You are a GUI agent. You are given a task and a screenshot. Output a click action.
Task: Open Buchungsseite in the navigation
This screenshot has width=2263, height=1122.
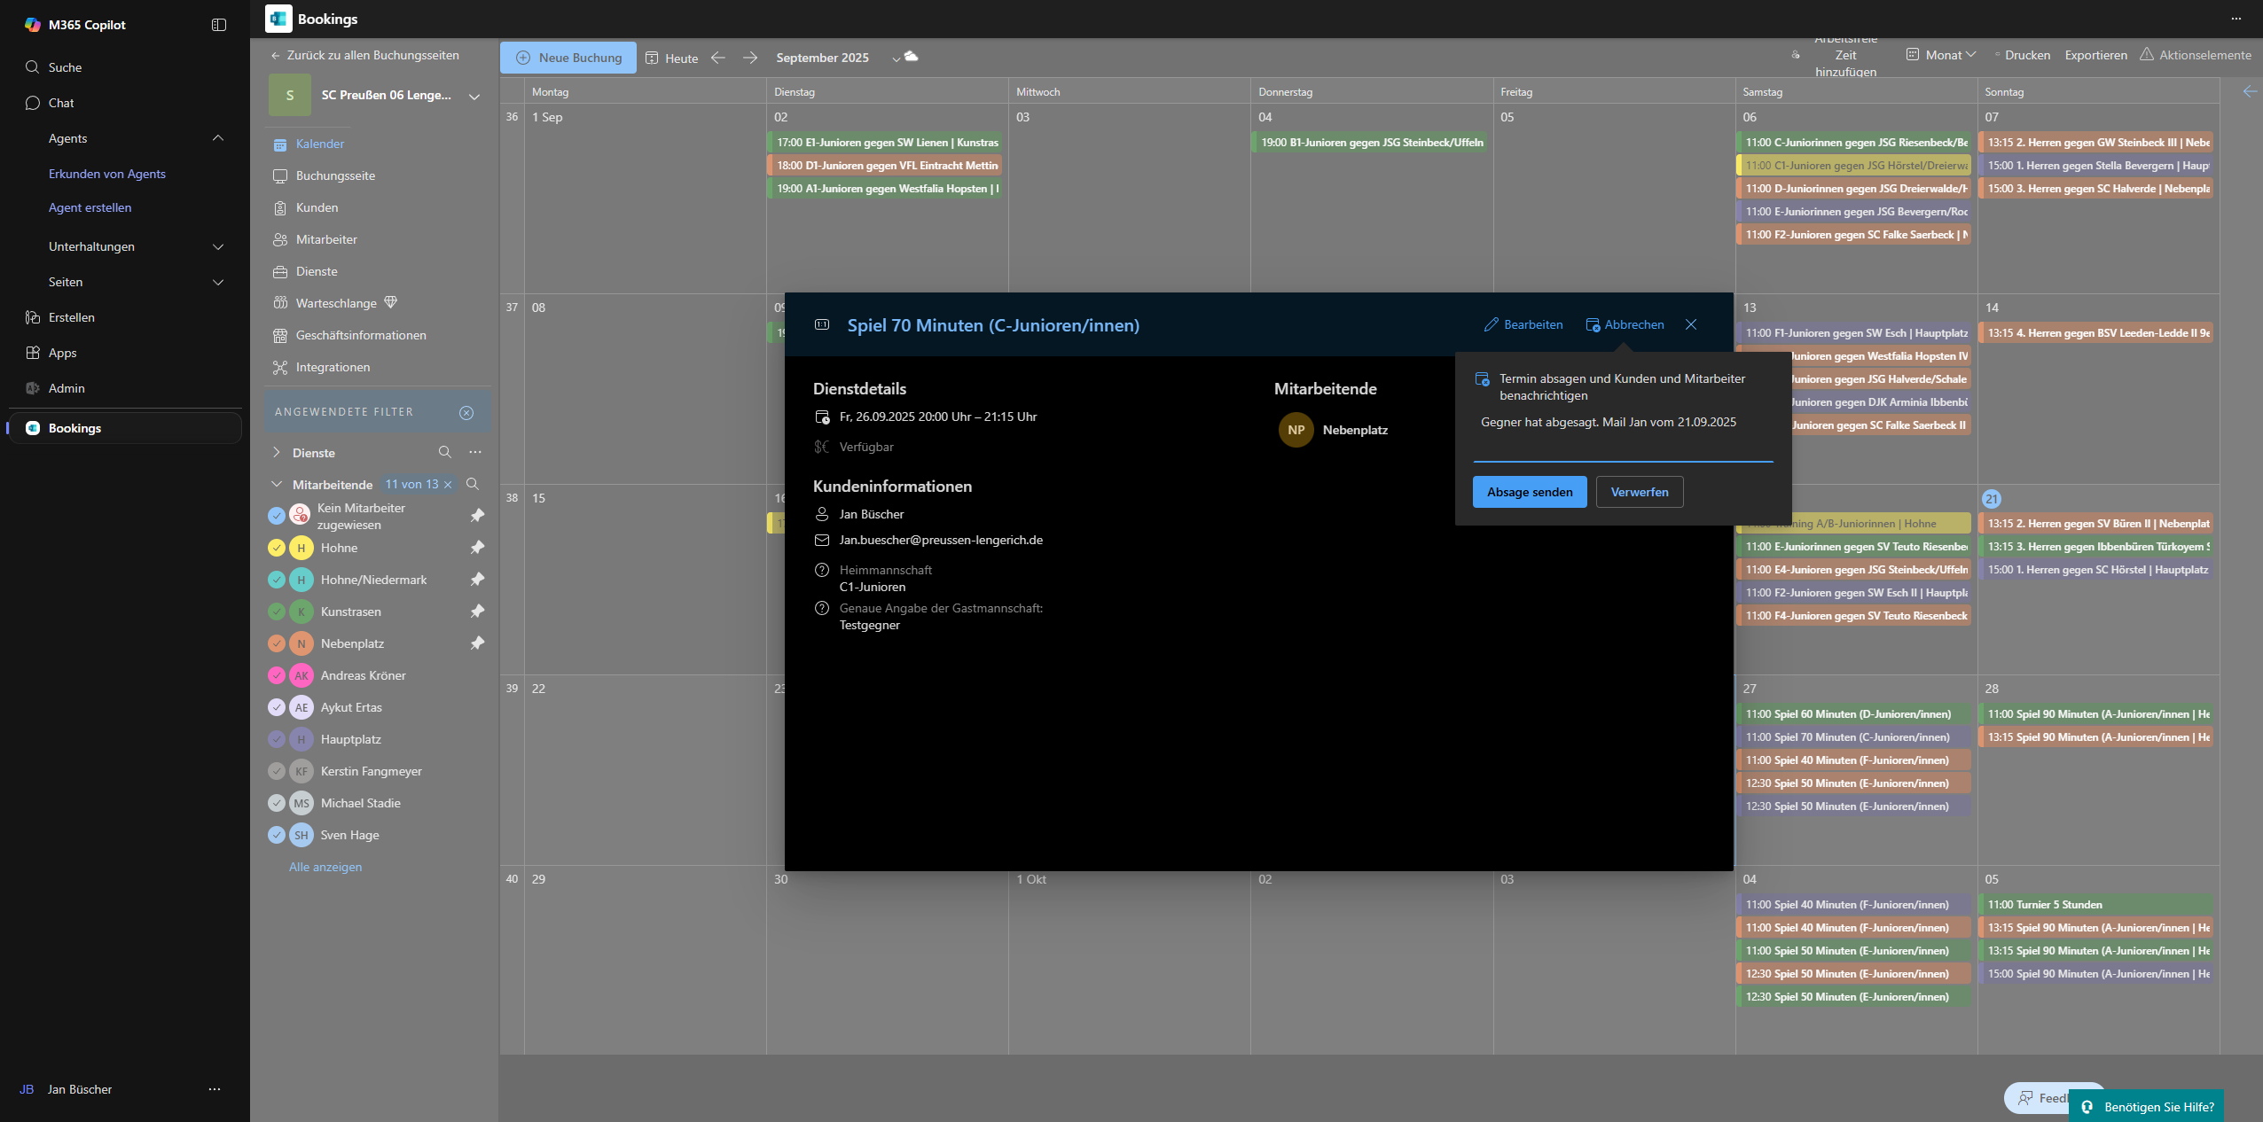pyautogui.click(x=335, y=175)
